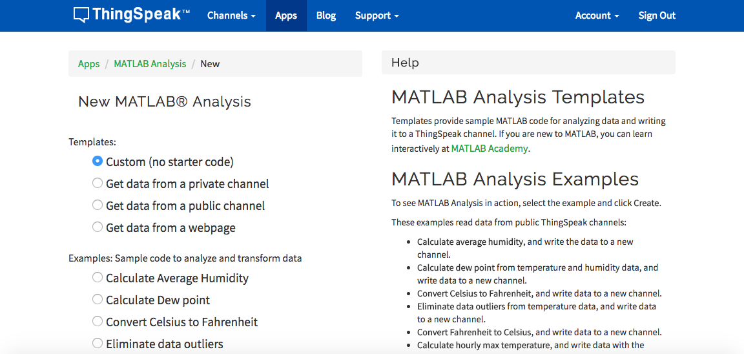This screenshot has height=354, width=744.
Task: Open the Support dropdown menu
Action: click(x=377, y=16)
